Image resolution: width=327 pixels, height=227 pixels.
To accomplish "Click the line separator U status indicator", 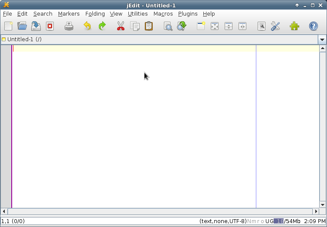I will 267,221.
